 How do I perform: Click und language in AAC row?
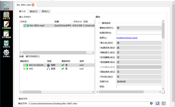pyautogui.click(x=81, y=69)
